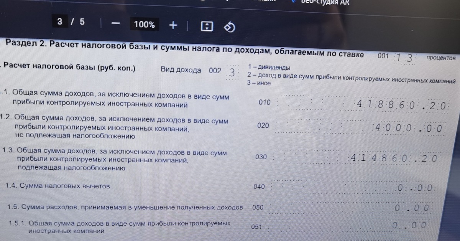Click the tax rate field 001 showing 13

click(x=404, y=58)
